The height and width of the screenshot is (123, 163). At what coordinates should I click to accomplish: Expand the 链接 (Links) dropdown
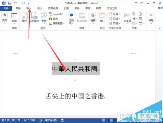click(93, 18)
